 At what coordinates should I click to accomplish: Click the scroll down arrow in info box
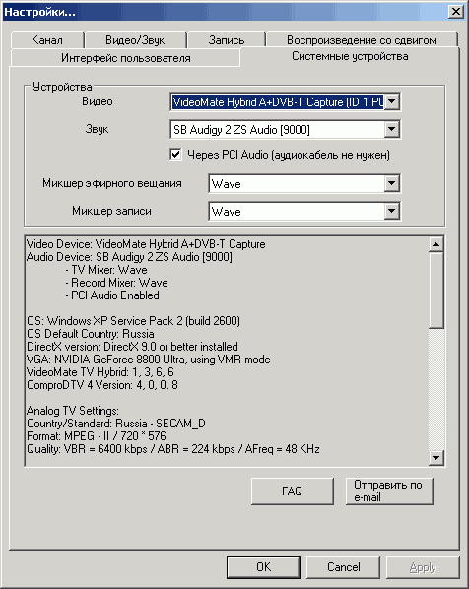(x=435, y=458)
